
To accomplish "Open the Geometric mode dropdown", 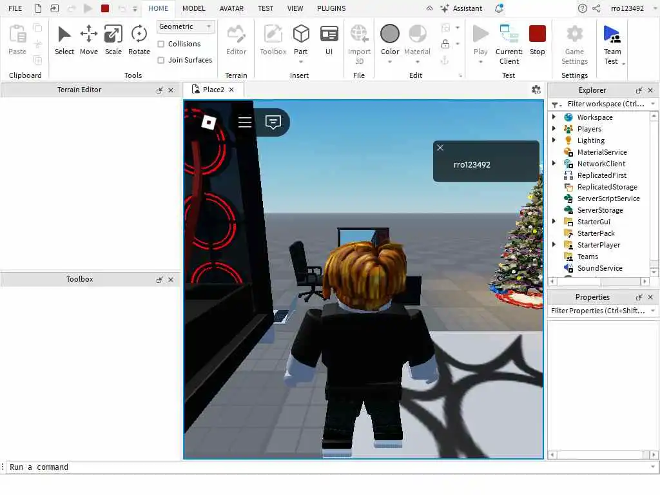I will pyautogui.click(x=186, y=26).
